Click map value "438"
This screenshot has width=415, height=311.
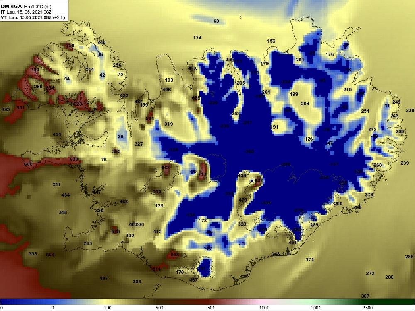point(242,175)
